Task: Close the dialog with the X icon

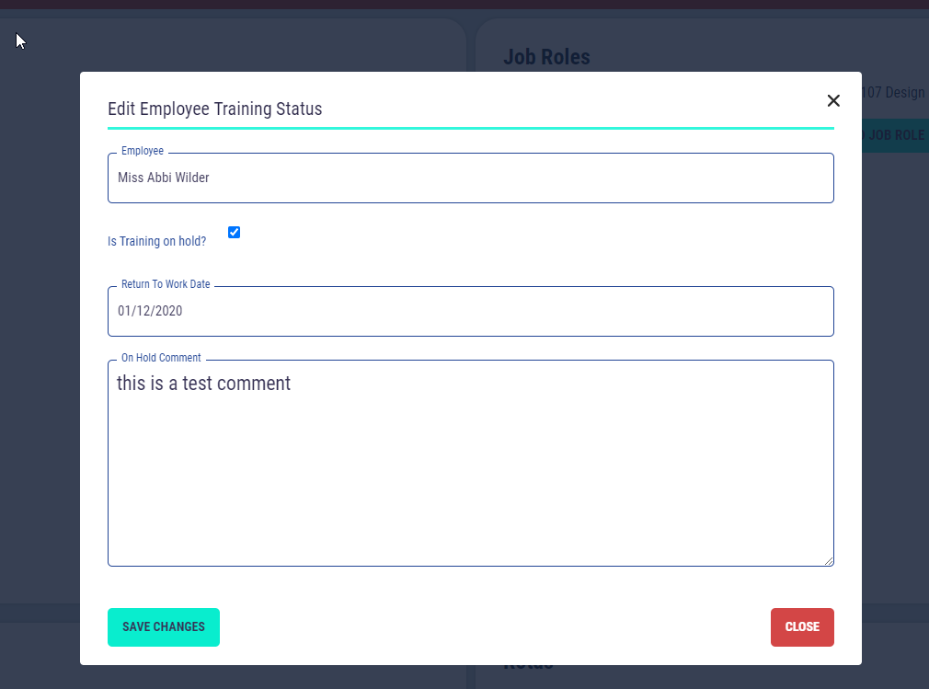Action: coord(833,101)
